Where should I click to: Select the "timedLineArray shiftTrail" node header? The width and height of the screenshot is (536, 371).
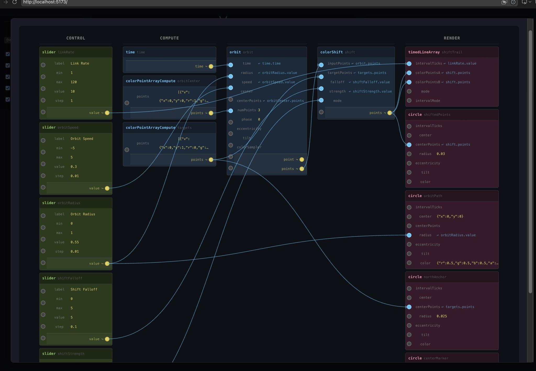coord(452,52)
